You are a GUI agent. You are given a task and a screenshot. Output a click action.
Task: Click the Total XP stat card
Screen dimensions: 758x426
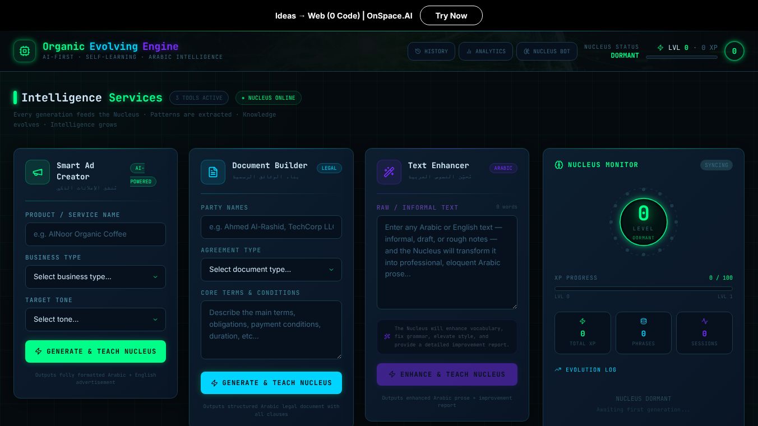tap(583, 333)
